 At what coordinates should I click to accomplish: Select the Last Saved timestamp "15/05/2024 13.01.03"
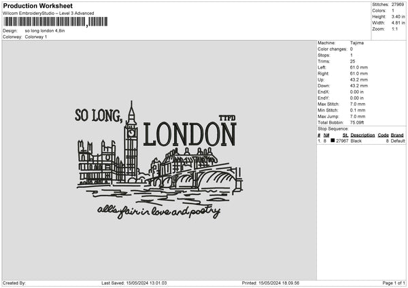click(x=146, y=283)
